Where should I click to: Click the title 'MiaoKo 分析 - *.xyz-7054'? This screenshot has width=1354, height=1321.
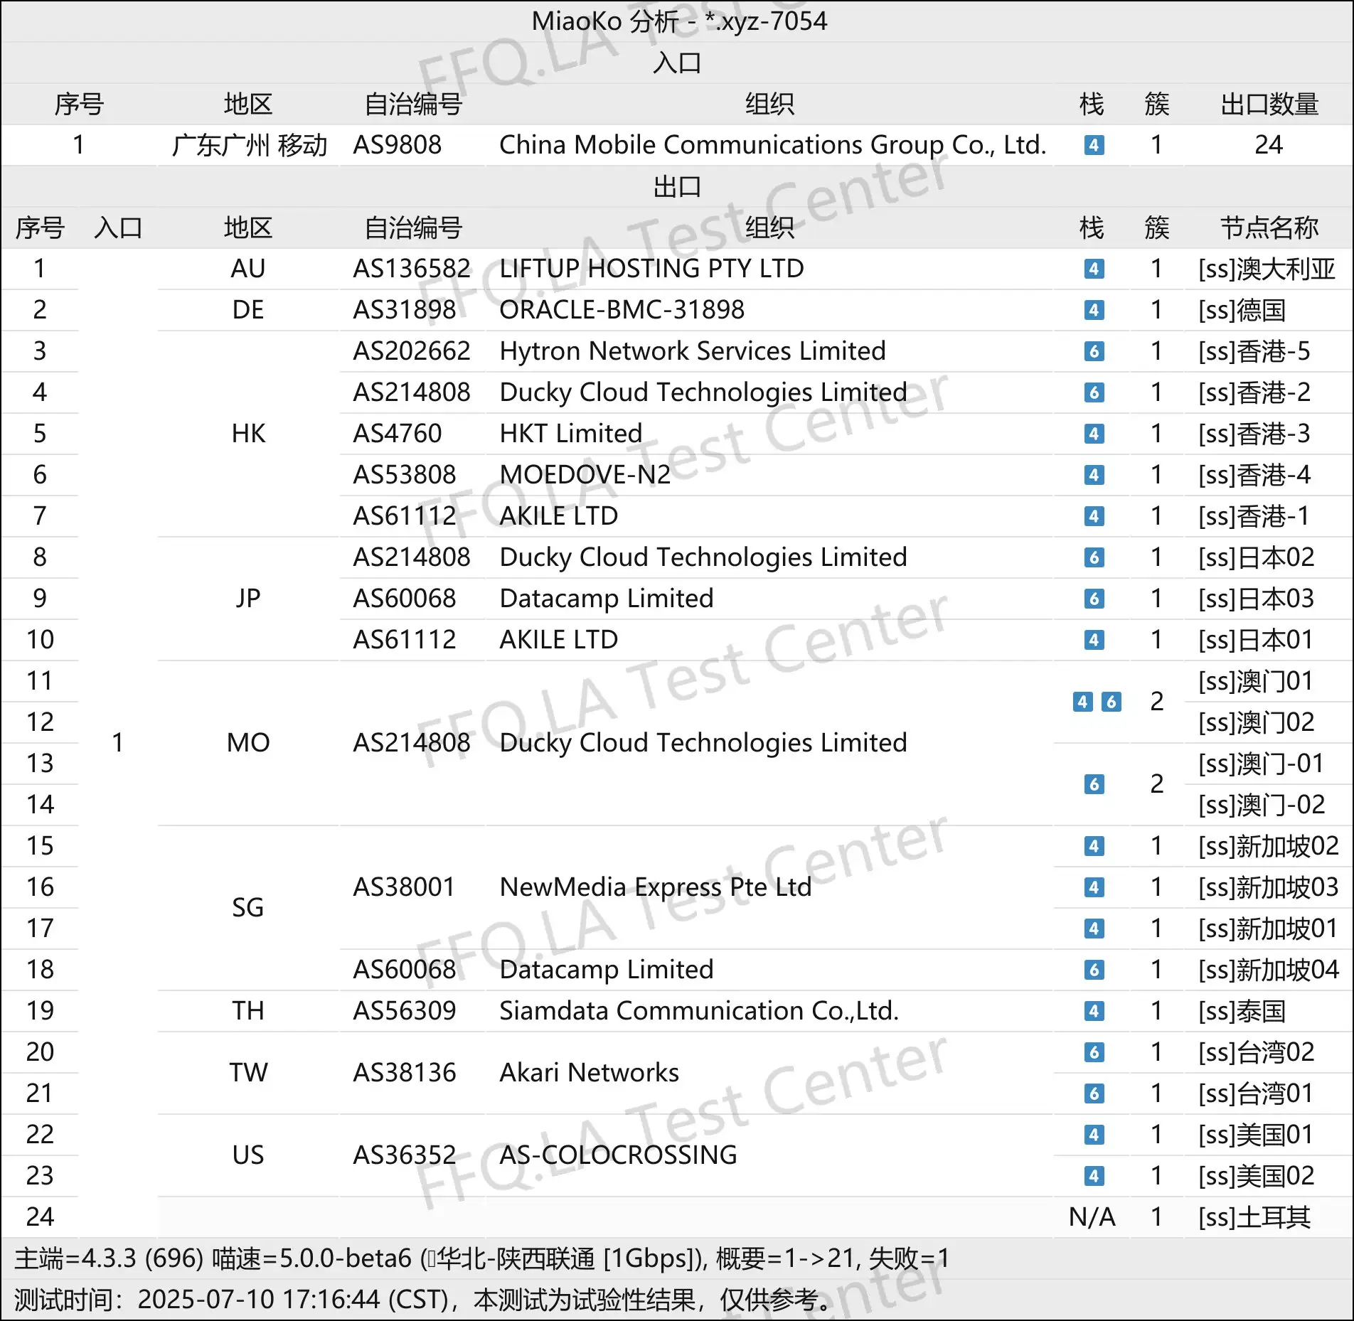(x=679, y=21)
